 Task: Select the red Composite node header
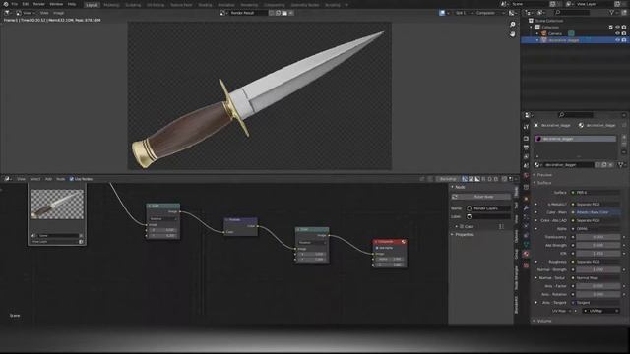[390, 242]
